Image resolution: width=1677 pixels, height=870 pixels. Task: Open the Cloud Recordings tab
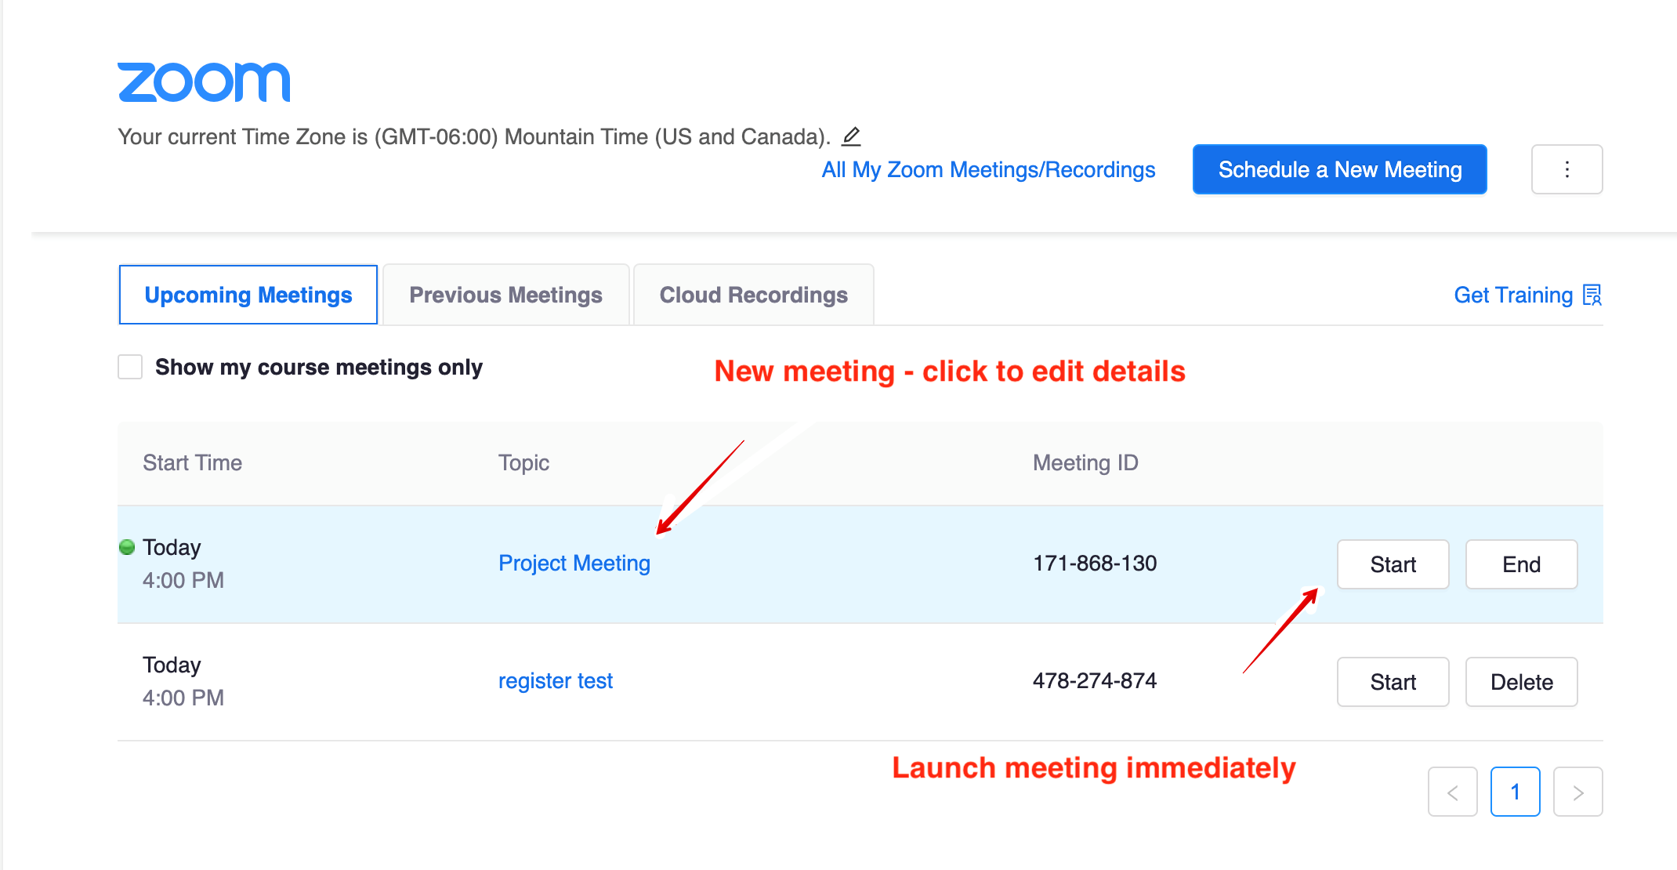tap(753, 295)
